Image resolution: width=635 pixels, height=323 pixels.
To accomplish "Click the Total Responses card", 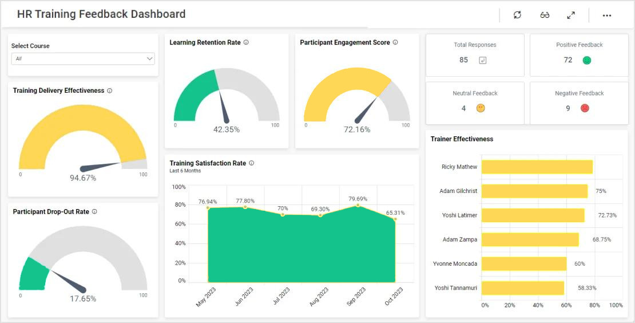I will point(475,55).
